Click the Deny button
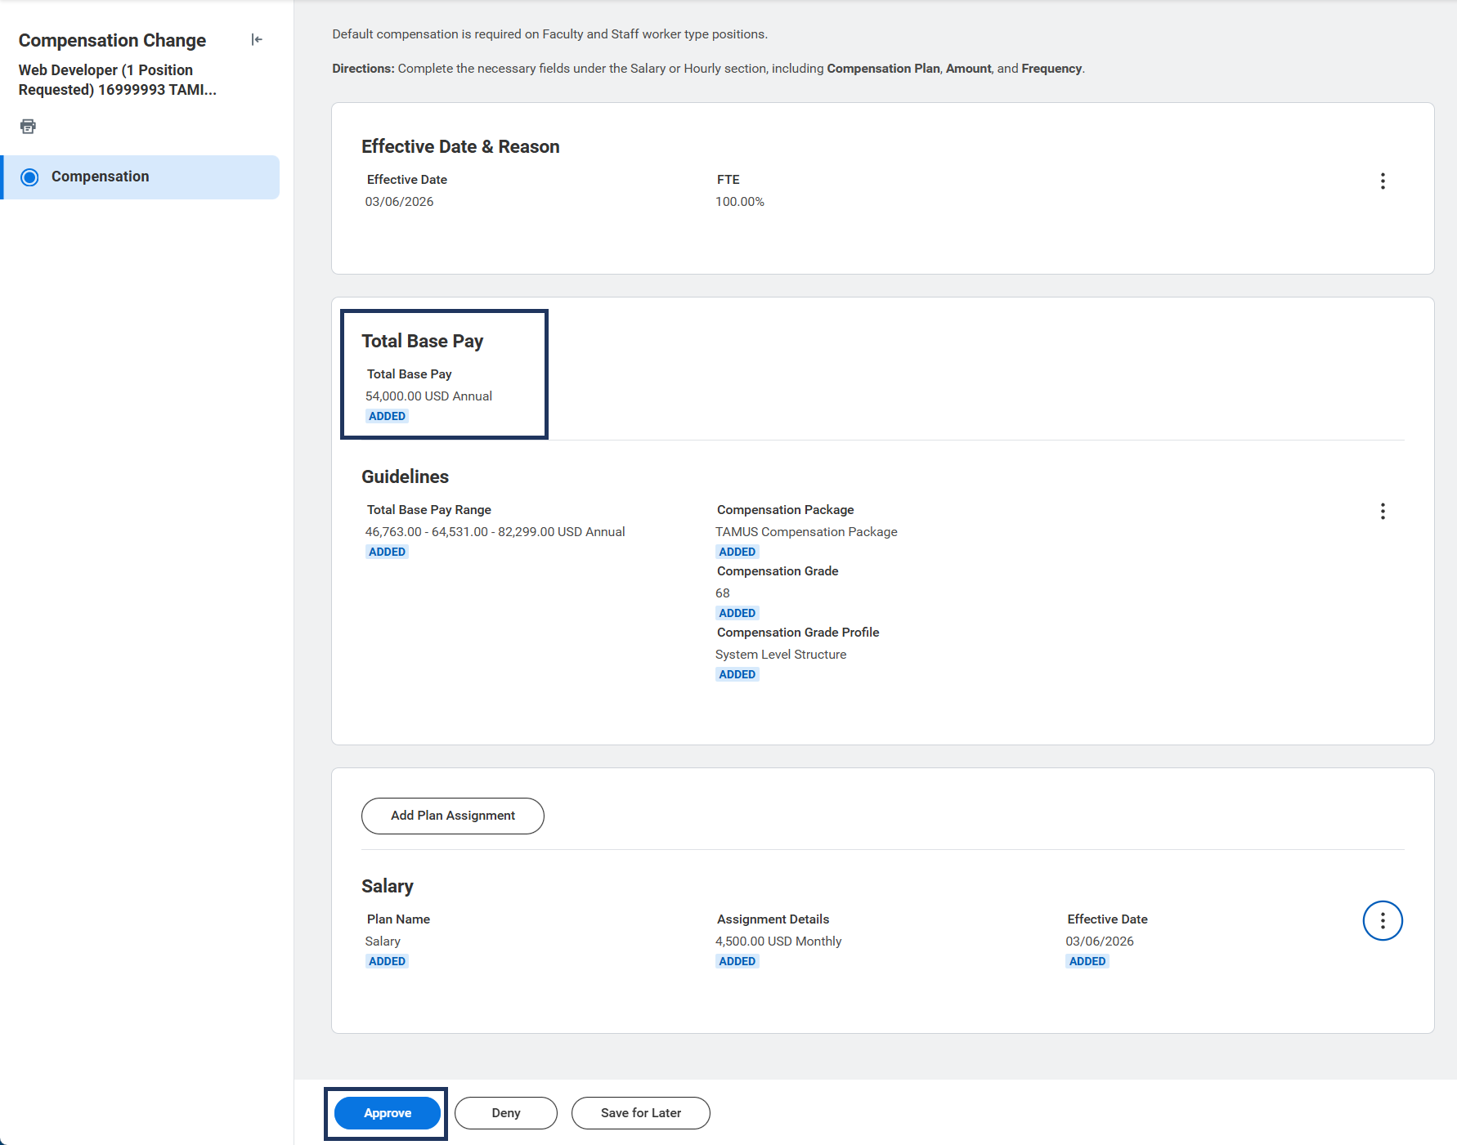Image resolution: width=1457 pixels, height=1145 pixels. pos(506,1113)
